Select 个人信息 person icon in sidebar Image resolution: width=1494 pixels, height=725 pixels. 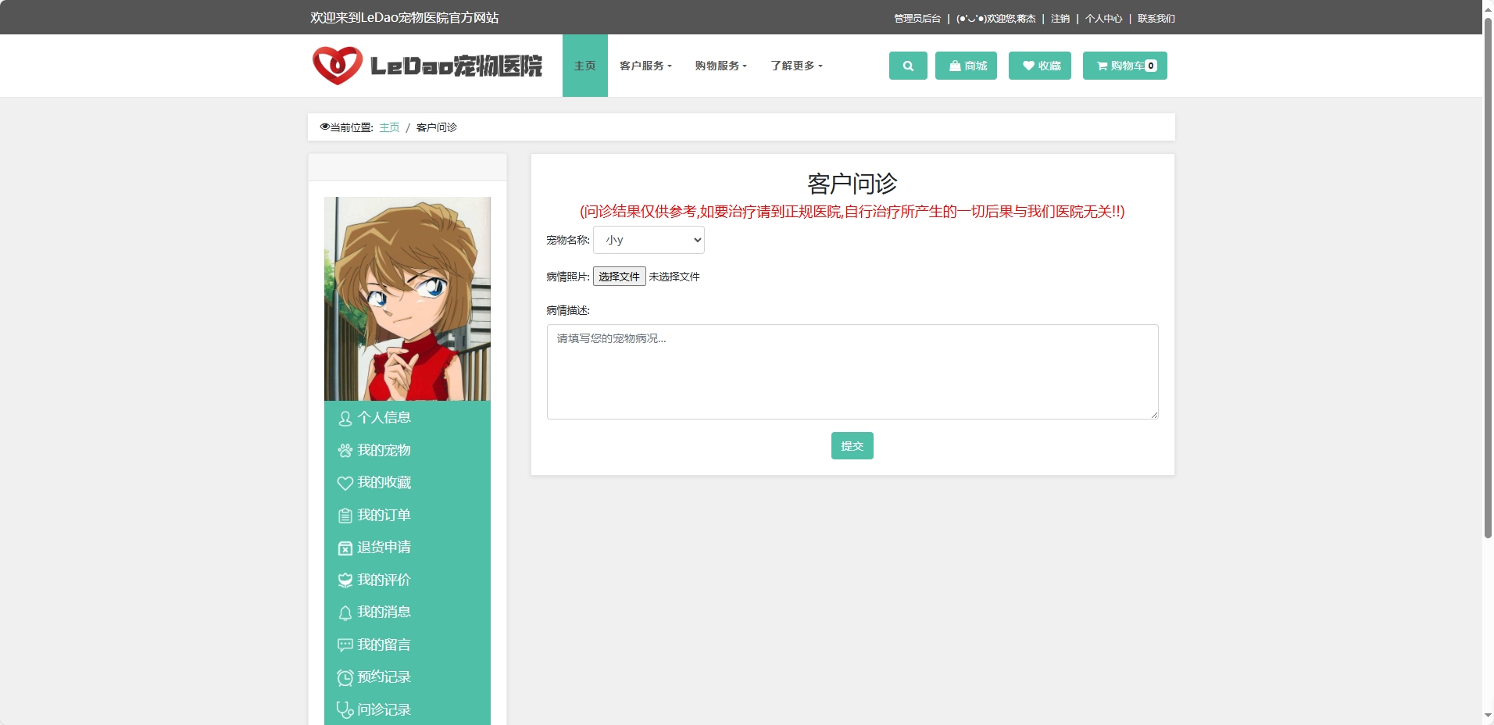coord(345,418)
